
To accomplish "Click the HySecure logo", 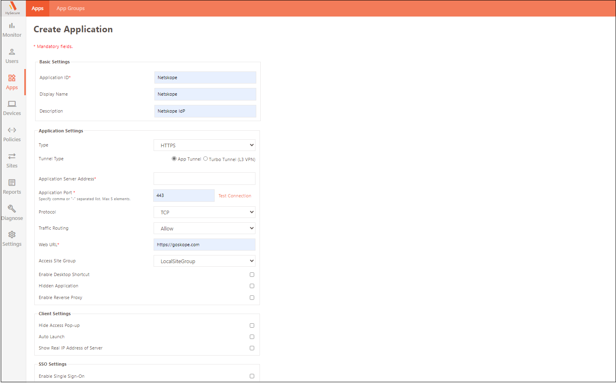I will pos(13,8).
